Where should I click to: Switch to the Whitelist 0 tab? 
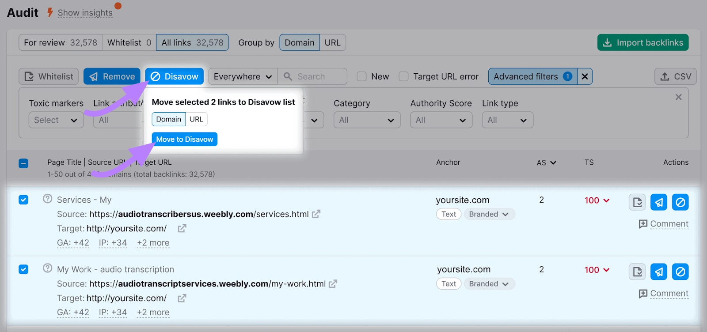(x=129, y=43)
